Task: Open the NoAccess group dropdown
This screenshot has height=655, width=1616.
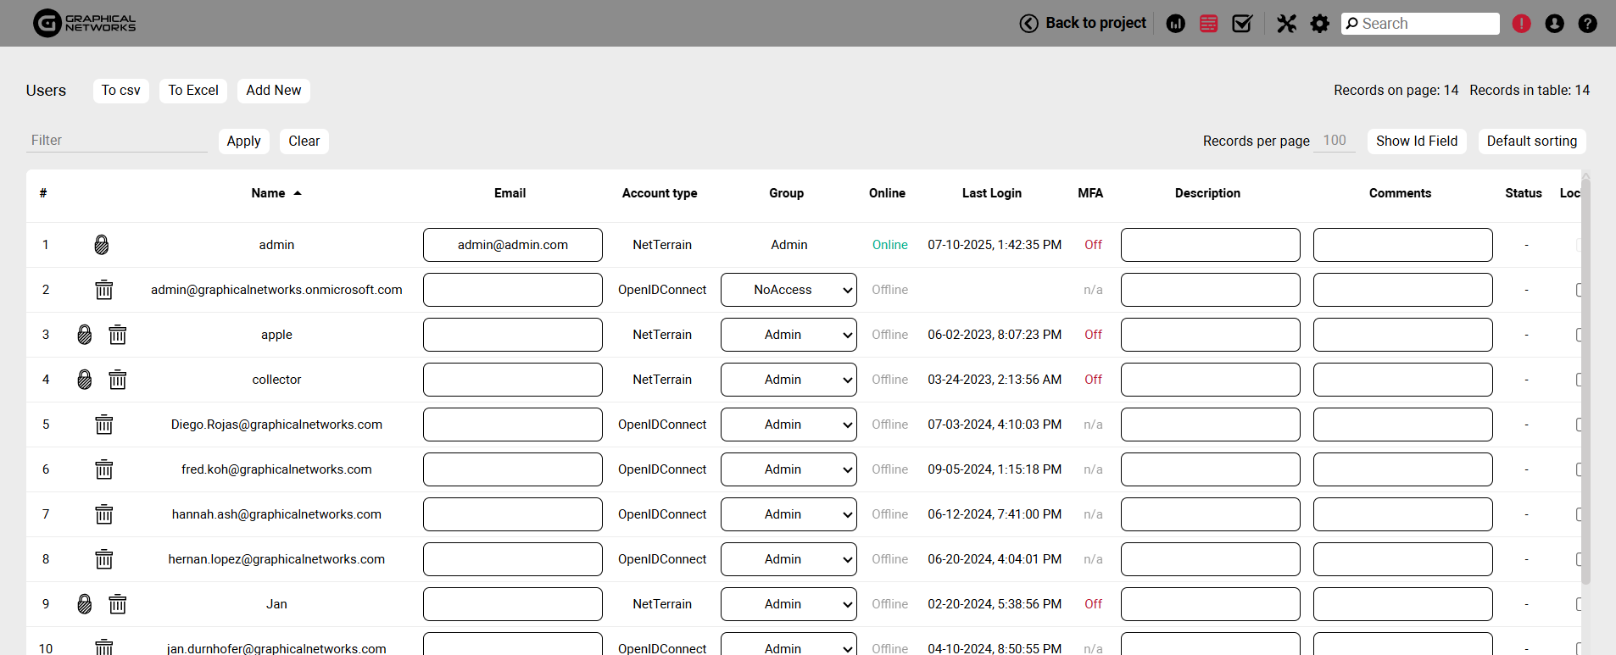Action: (788, 290)
